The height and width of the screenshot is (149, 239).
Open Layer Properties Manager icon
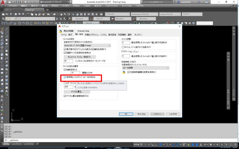coord(3,19)
